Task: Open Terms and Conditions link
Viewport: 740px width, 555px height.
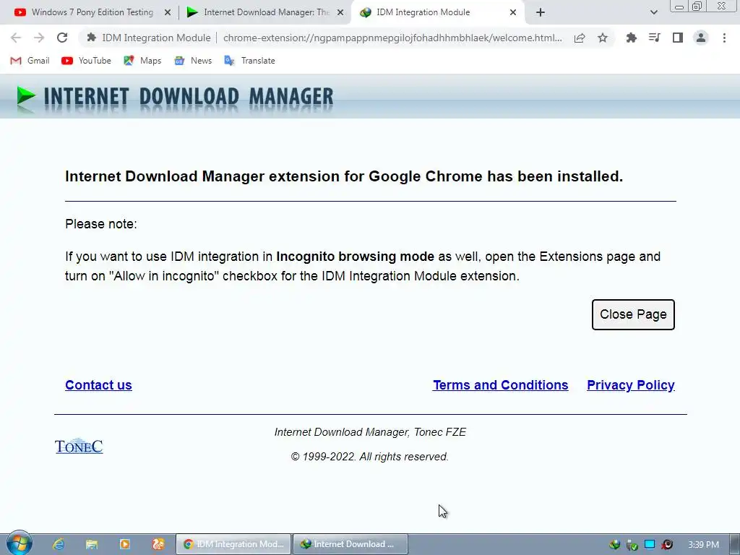Action: (500, 385)
